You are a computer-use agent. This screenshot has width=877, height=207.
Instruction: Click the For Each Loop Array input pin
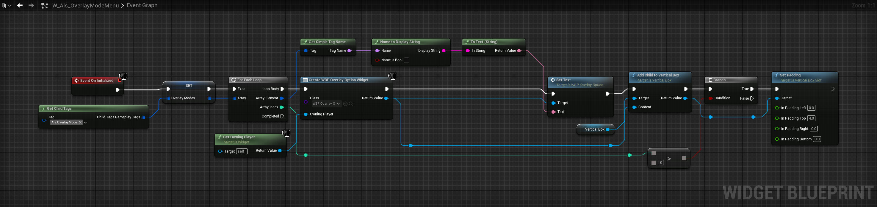(x=234, y=98)
